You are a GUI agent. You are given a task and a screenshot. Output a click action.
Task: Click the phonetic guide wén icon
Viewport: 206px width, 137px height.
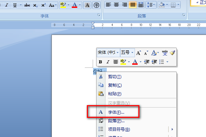(x=165, y=53)
